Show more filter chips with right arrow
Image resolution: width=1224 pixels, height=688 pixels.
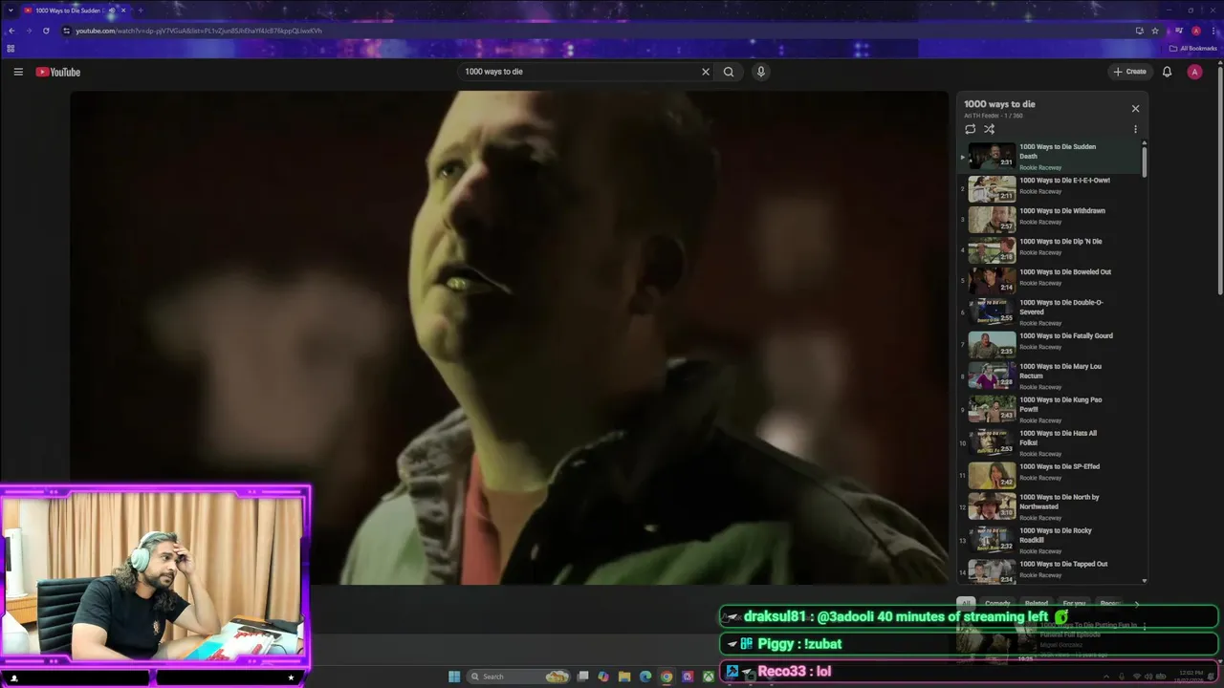pyautogui.click(x=1136, y=604)
